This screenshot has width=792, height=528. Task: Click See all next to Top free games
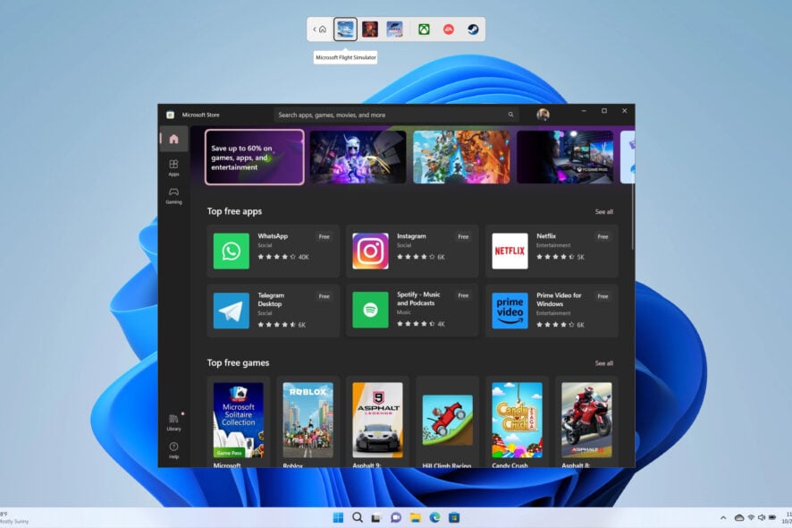tap(604, 363)
